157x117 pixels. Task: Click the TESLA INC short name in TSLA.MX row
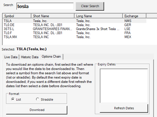tap(41, 37)
